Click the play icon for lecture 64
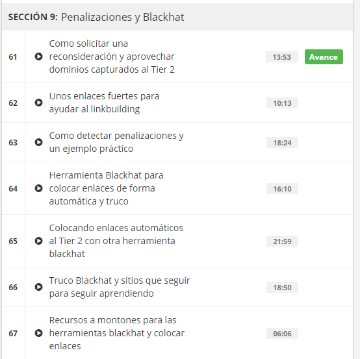Image resolution: width=360 pixels, height=359 pixels. pyautogui.click(x=38, y=188)
